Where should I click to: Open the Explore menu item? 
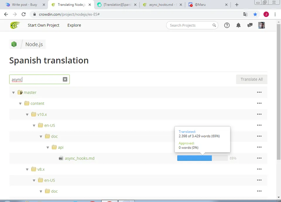pyautogui.click(x=74, y=25)
